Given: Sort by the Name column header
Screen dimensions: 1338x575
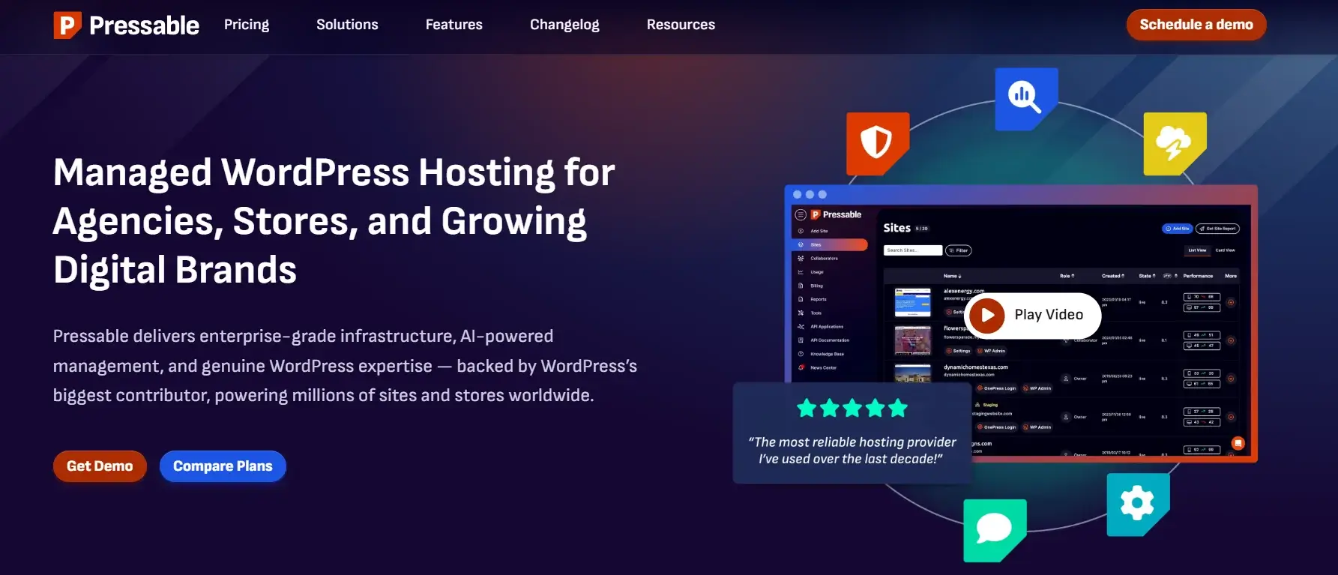Looking at the screenshot, I should pyautogui.click(x=952, y=276).
